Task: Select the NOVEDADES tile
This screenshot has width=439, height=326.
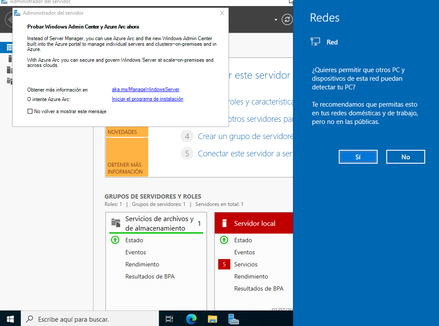Action: click(127, 132)
